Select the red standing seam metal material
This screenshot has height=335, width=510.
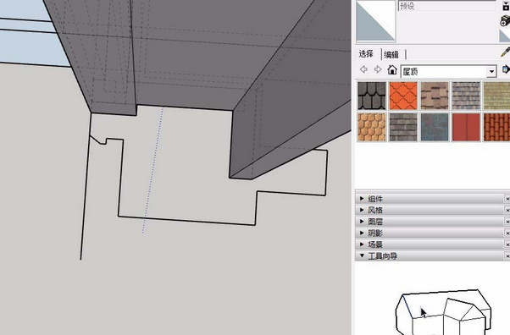pos(466,127)
